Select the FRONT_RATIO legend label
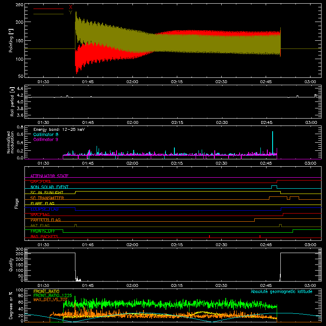This screenshot has height=326, width=326. [x=46, y=291]
